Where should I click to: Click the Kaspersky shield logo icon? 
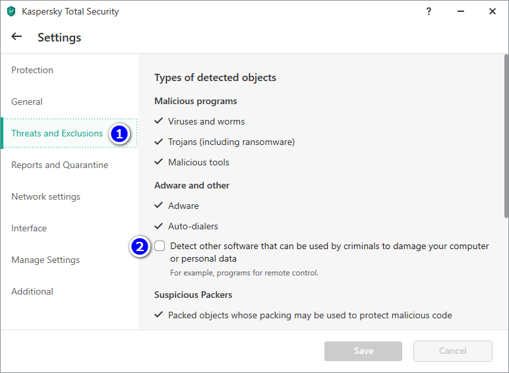tap(11, 12)
